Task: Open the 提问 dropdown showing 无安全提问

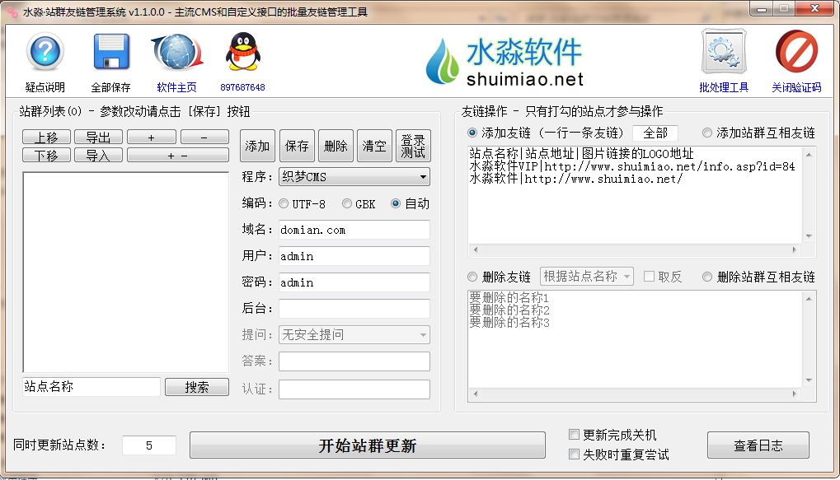Action: 354,335
